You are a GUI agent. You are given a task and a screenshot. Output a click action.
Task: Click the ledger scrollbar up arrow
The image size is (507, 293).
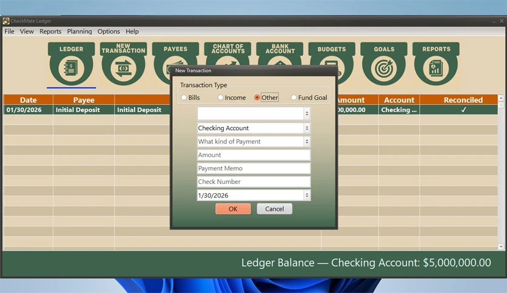tap(501, 98)
